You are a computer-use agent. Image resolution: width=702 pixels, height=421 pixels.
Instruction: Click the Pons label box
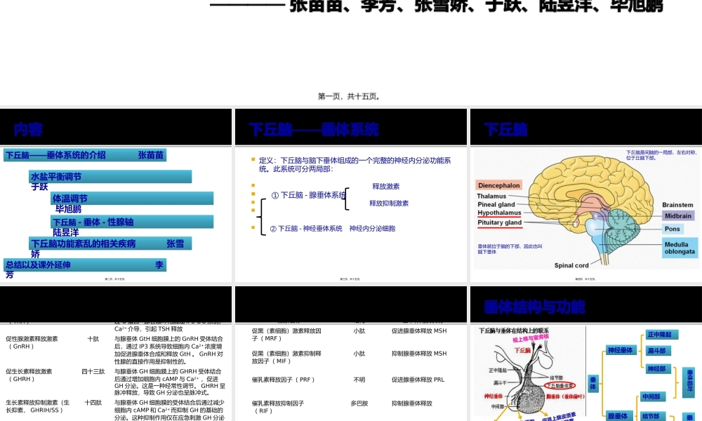pos(673,228)
